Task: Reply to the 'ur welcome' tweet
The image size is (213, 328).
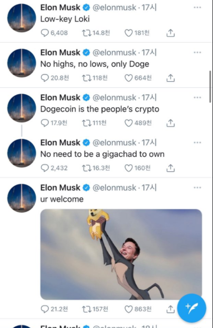Action: tap(45, 309)
